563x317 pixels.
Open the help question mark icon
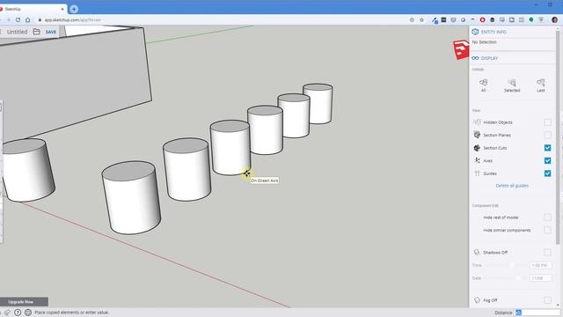(18, 313)
